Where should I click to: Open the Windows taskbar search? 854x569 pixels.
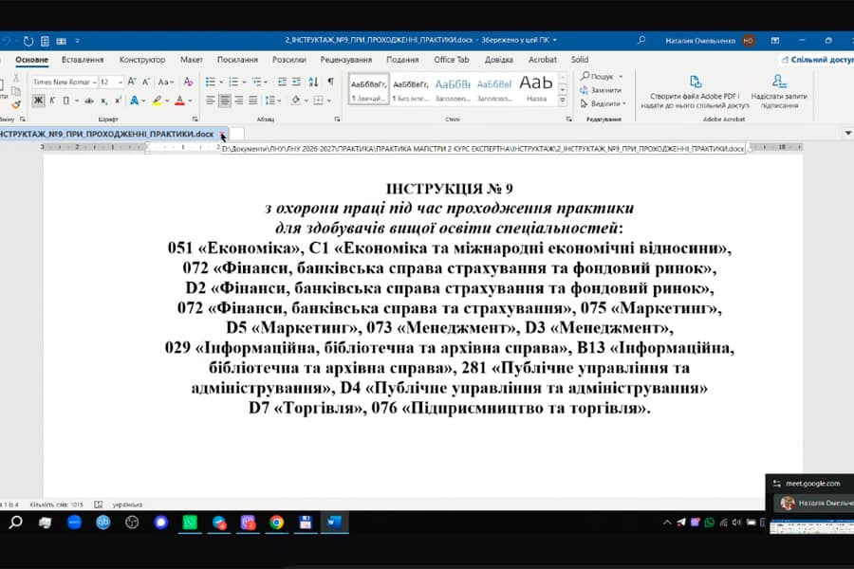16,523
